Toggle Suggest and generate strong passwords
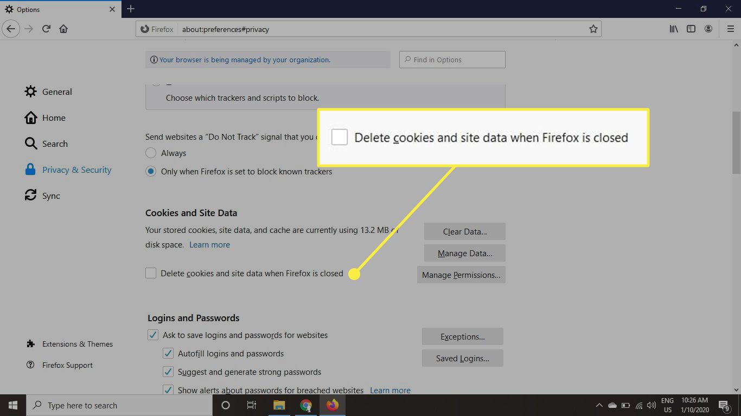The image size is (741, 416). pyautogui.click(x=168, y=372)
